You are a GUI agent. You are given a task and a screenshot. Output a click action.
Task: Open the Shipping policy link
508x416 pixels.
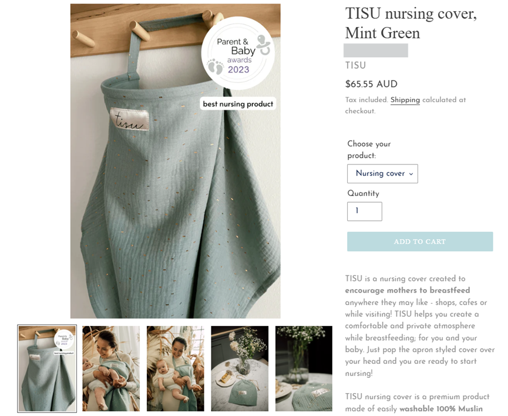coord(405,100)
